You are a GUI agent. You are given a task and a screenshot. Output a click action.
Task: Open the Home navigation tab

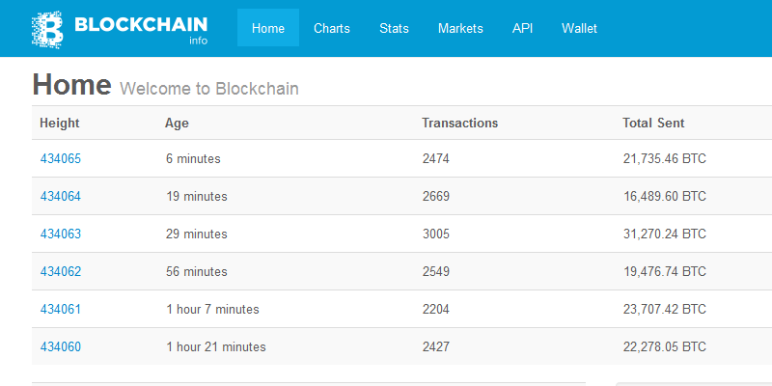coord(268,29)
